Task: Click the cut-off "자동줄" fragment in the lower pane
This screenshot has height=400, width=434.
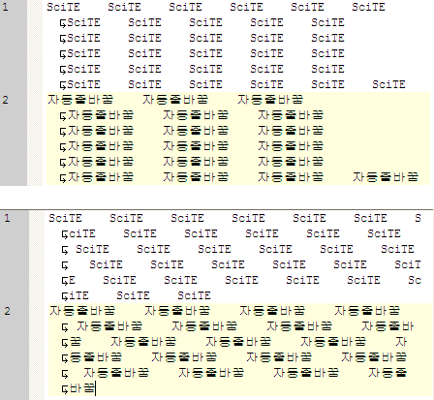Action: pyautogui.click(x=387, y=373)
